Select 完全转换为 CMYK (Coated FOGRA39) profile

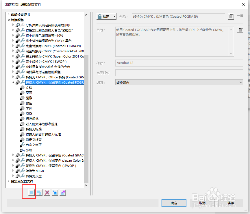pyautogui.click(x=53, y=46)
